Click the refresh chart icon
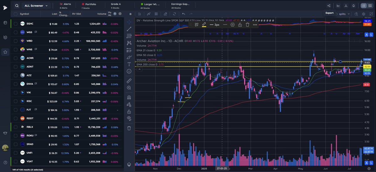The height and width of the screenshot is (172, 376). pyautogui.click(x=175, y=14)
